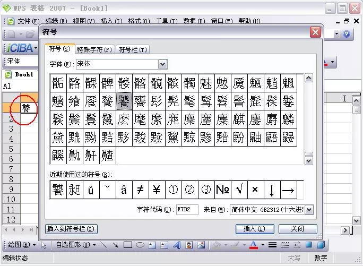Click the Book1 document tab
Image resolution: width=363 pixels, height=266 pixels.
tap(20, 74)
